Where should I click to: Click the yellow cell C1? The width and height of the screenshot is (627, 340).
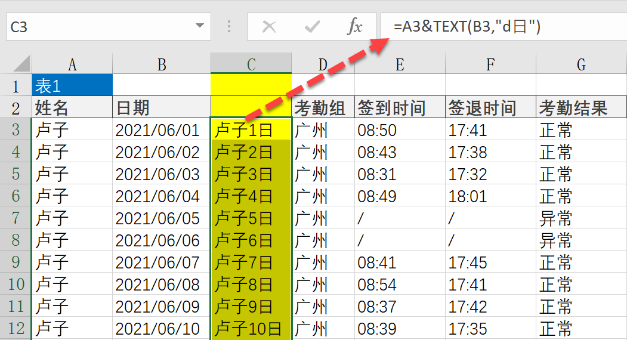tap(251, 85)
